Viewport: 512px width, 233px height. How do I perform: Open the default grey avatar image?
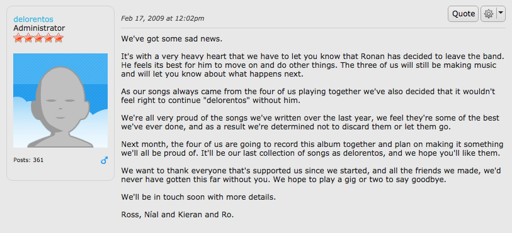pos(60,100)
